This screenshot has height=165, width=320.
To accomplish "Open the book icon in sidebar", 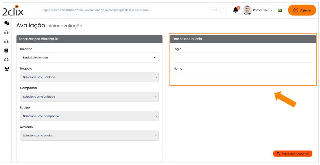I will 6,50.
